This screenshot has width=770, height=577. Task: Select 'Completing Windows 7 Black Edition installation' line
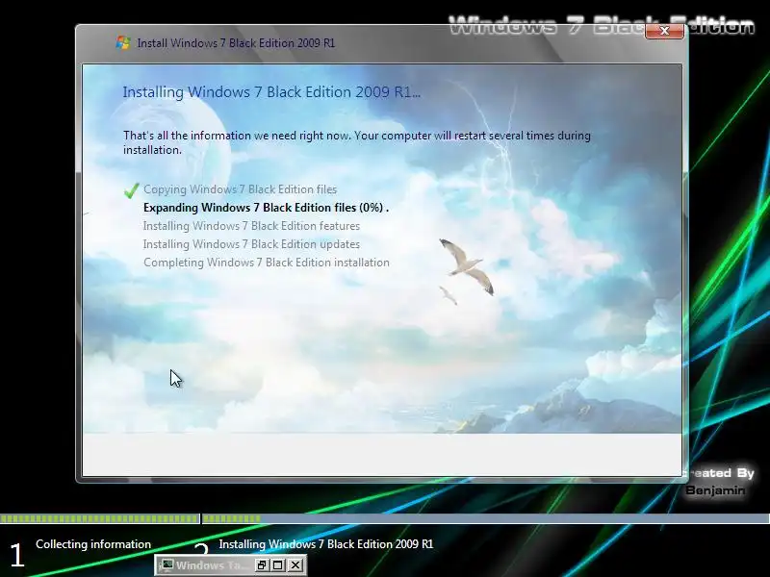(x=267, y=263)
